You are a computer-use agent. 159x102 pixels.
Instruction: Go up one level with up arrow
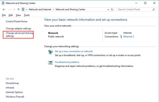(18, 9)
